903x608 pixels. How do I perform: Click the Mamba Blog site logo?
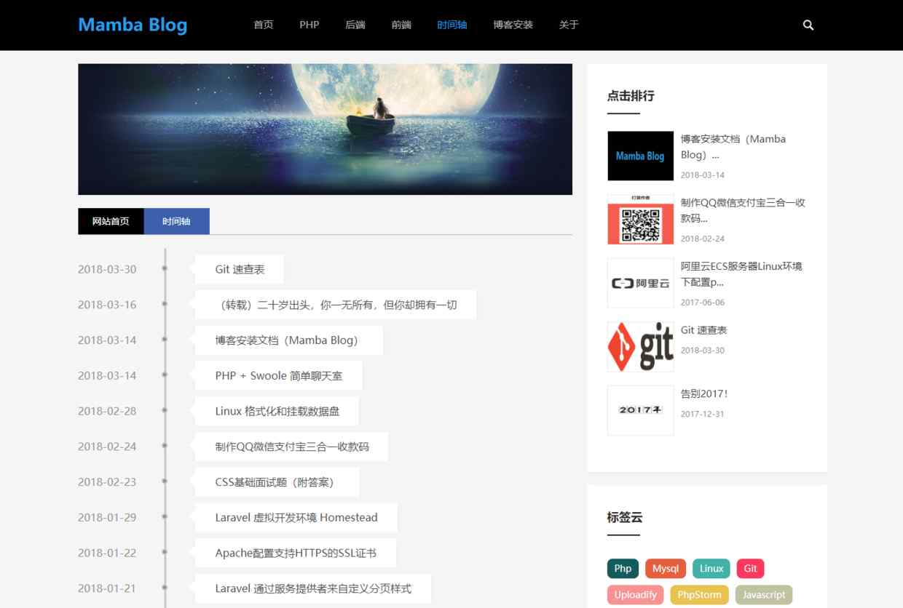(x=133, y=25)
